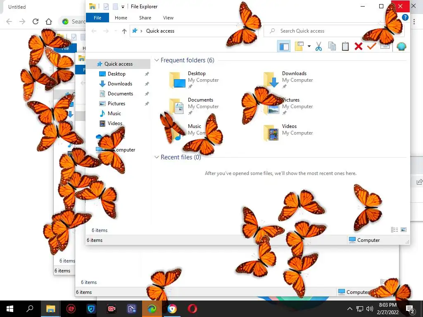This screenshot has height=317, width=423.
Task: Open the browser's three-dot menu
Action: [x=414, y=21]
